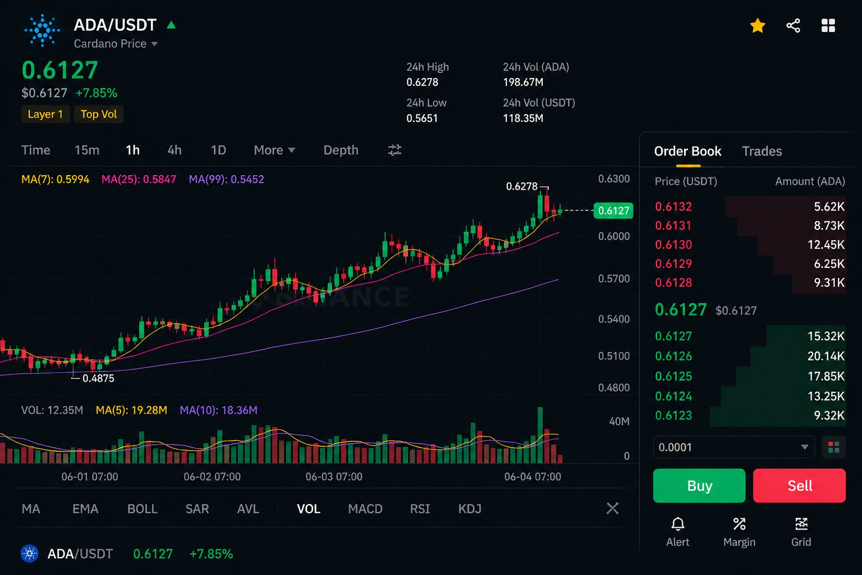This screenshot has height=575, width=862.
Task: Switch to the Trades tab
Action: pyautogui.click(x=762, y=151)
